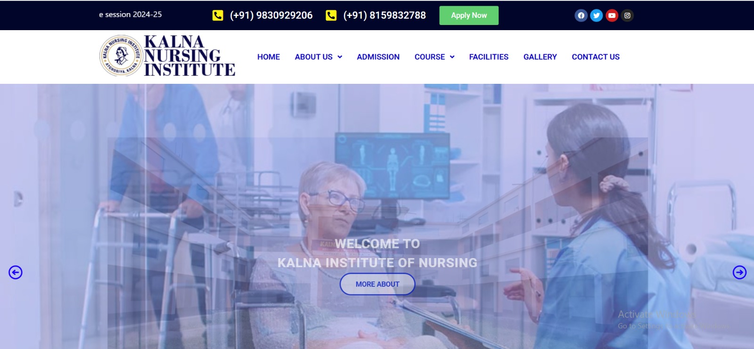This screenshot has width=754, height=349.
Task: Click phone icon beside 8159832788
Action: click(x=331, y=16)
